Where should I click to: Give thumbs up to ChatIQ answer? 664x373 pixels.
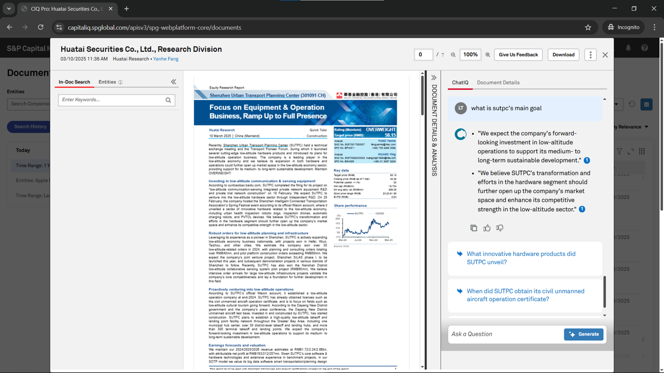pos(487,228)
